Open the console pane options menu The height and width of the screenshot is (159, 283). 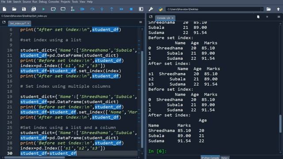coord(279,17)
